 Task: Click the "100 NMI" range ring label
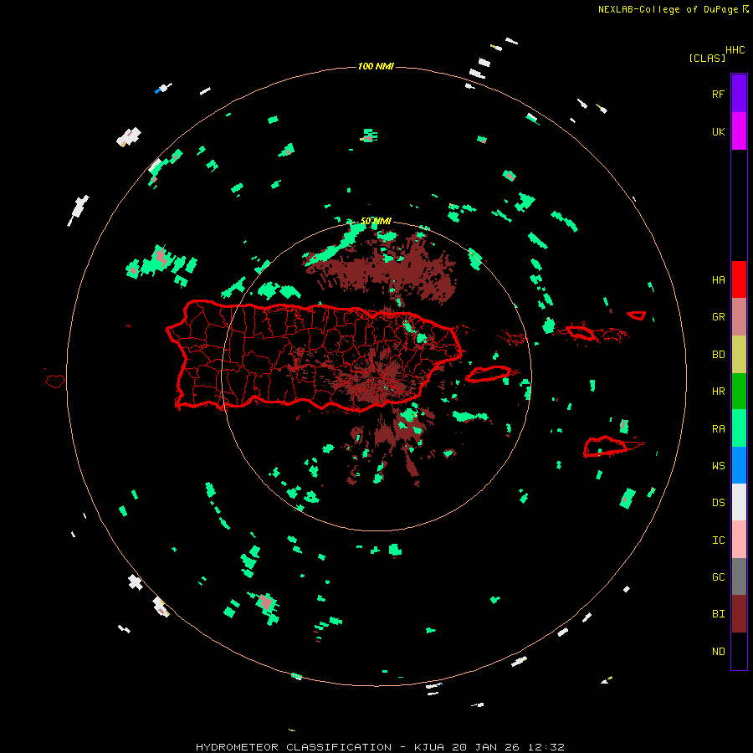pyautogui.click(x=376, y=66)
